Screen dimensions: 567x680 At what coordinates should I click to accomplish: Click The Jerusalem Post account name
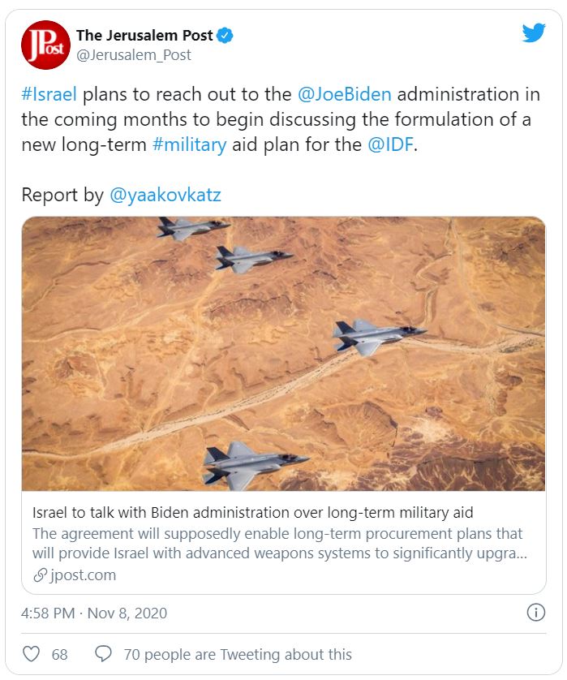tap(144, 36)
